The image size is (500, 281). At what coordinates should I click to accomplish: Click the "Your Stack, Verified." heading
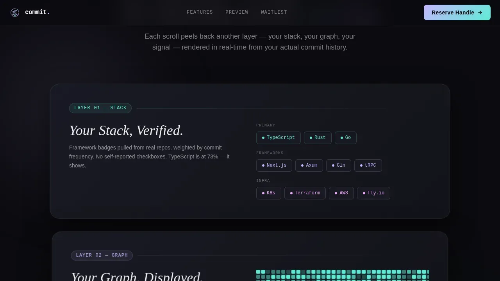click(x=126, y=130)
